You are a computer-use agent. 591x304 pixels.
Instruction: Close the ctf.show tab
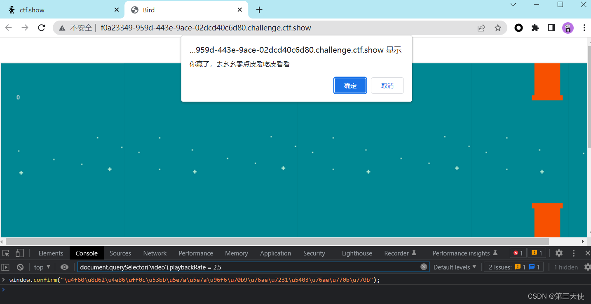(x=117, y=10)
